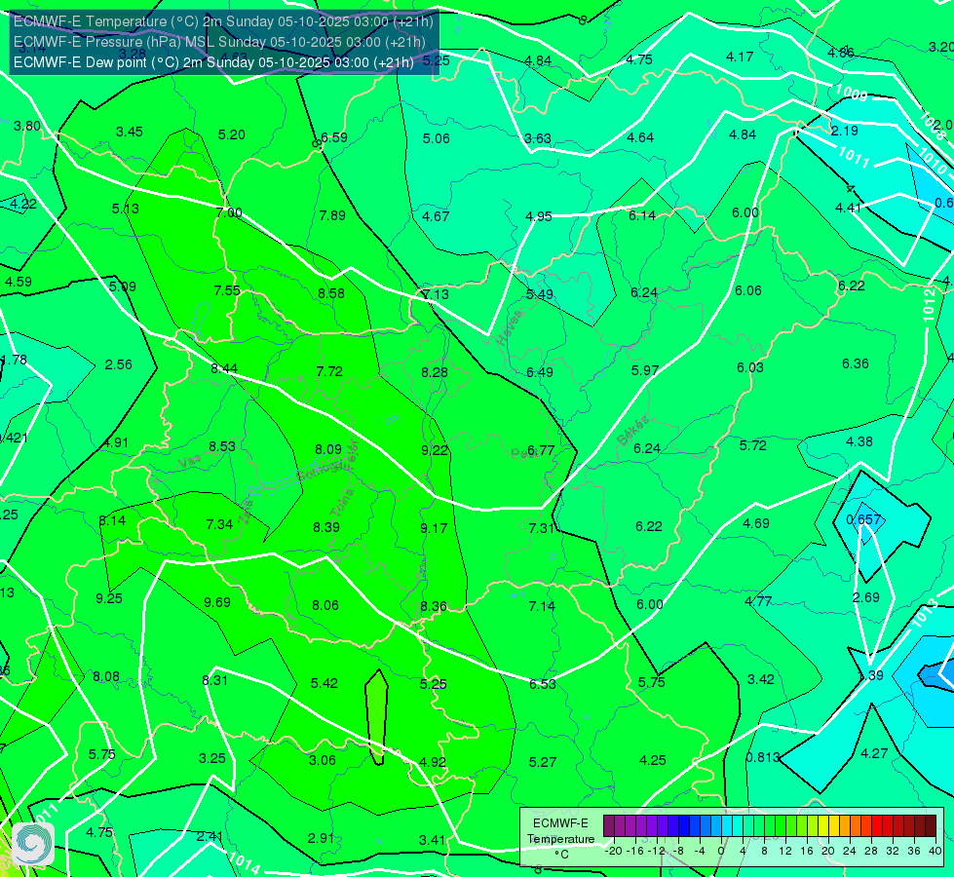Click the dew point value 6.53
The image size is (954, 877).
(543, 684)
